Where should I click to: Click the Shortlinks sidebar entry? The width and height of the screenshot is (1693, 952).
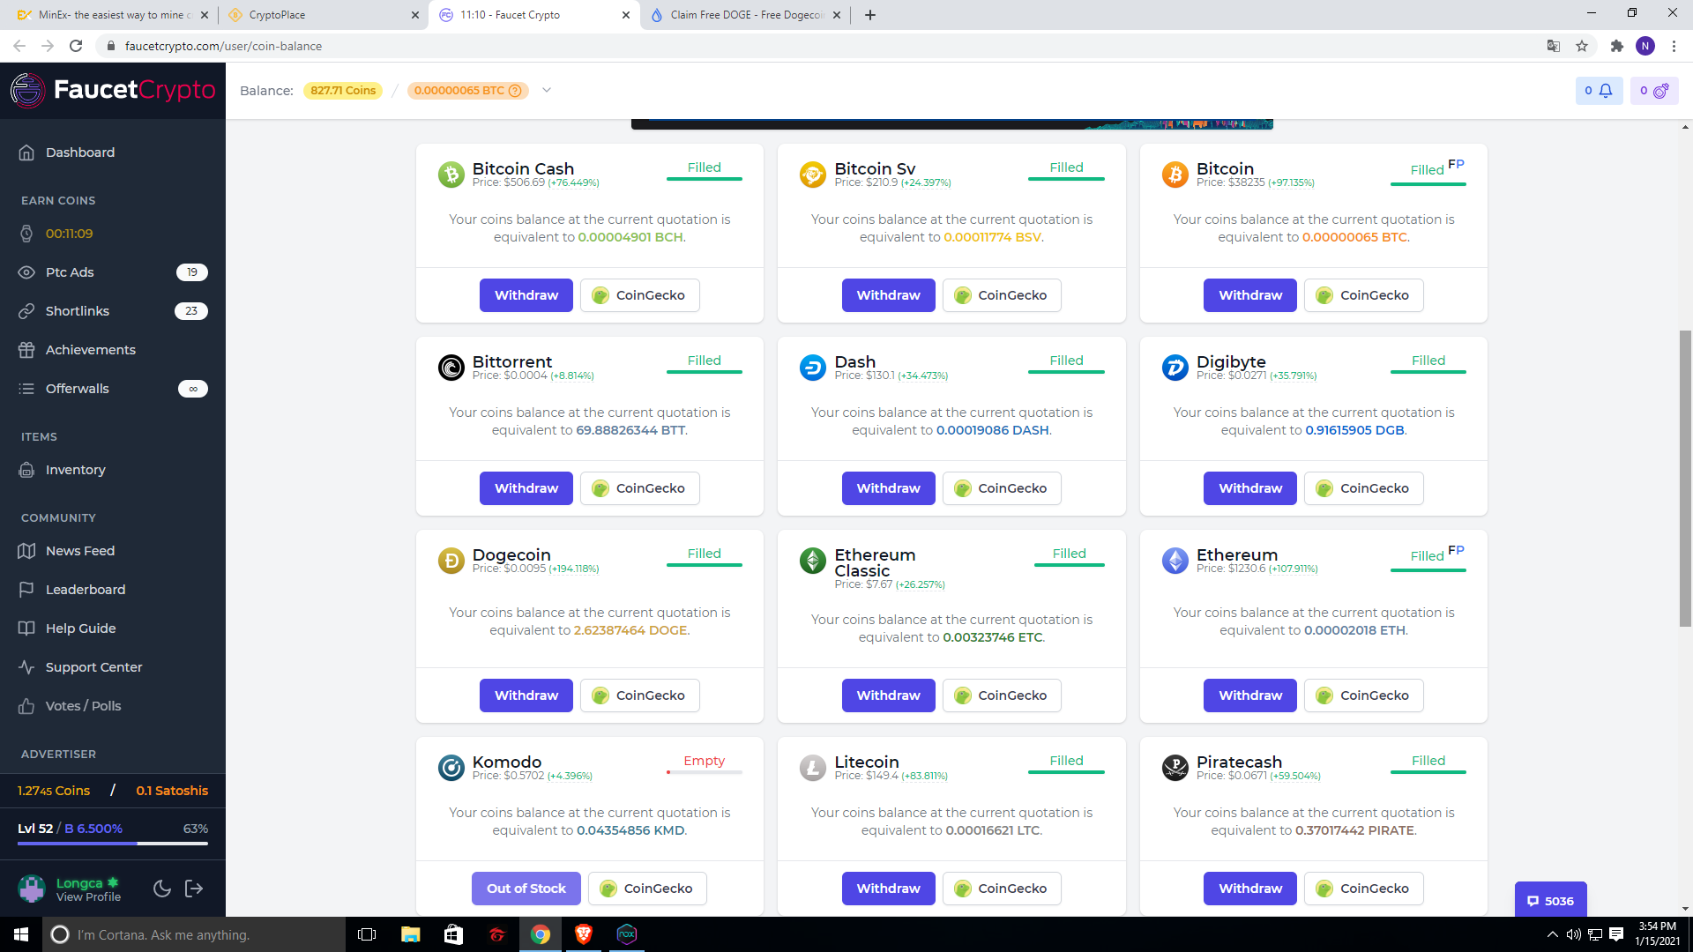[x=78, y=311]
